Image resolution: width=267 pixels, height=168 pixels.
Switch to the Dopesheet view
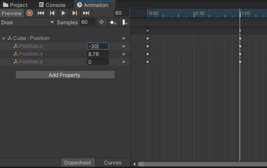pos(78,163)
